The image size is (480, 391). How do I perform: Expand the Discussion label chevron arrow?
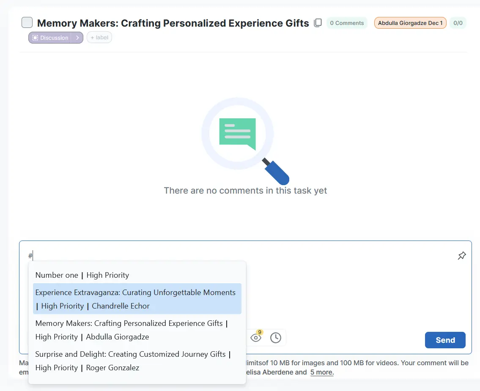click(x=77, y=38)
